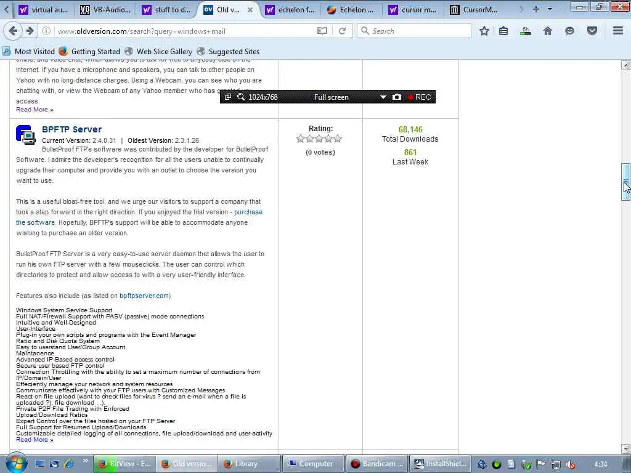Click the browser forward arrow

(x=30, y=31)
